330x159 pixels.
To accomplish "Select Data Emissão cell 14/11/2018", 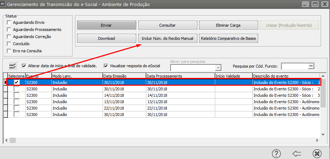I will 124,95.
